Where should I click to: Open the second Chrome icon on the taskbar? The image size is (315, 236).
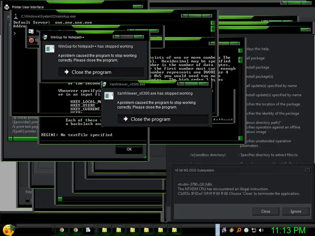[76, 230]
